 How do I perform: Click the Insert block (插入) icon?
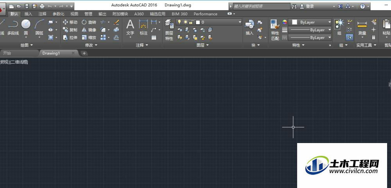point(249,27)
